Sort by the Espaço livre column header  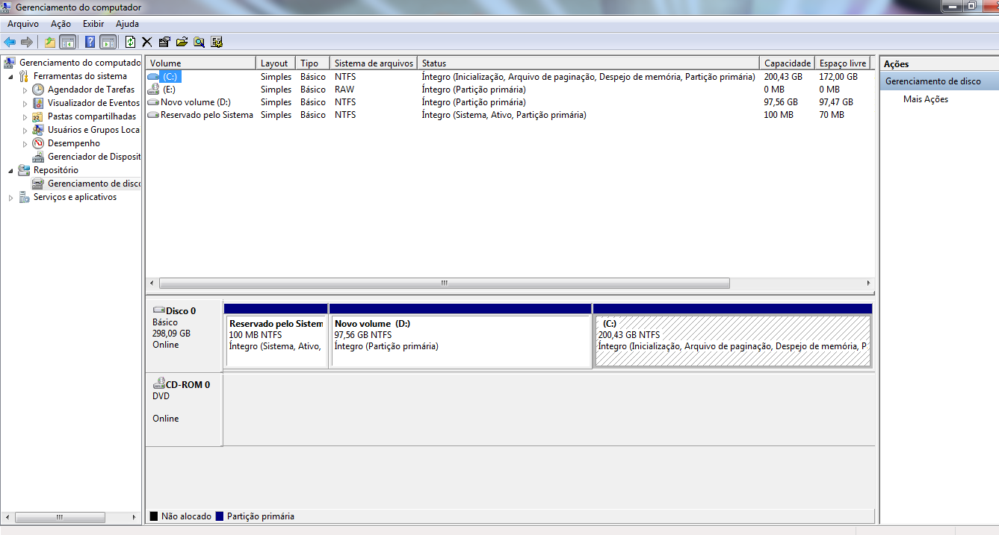(843, 63)
